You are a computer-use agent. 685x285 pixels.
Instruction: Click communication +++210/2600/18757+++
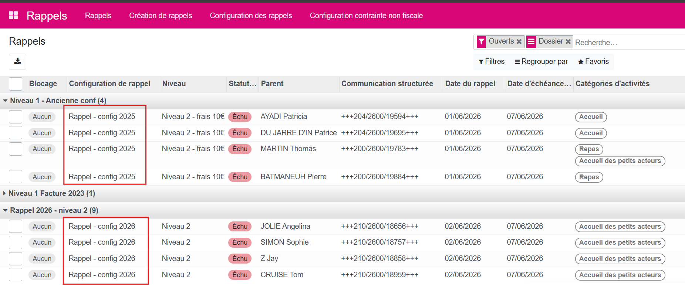pyautogui.click(x=379, y=242)
